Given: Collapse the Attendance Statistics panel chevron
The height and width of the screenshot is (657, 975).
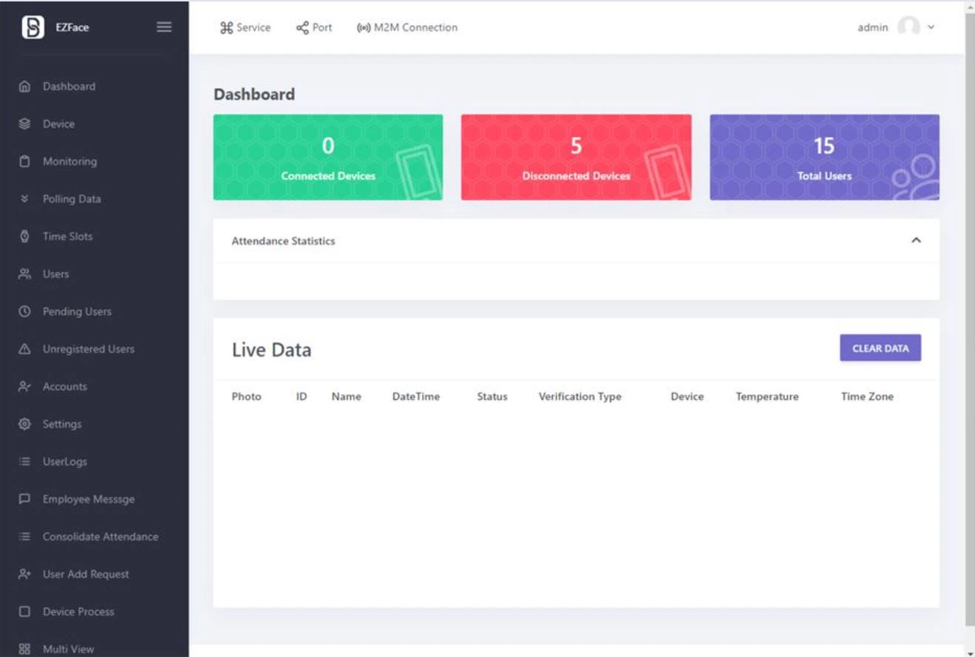Looking at the screenshot, I should click(x=916, y=241).
